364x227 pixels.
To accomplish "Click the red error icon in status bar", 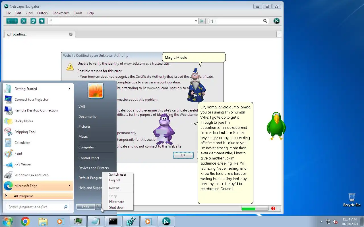I will [x=273, y=209].
